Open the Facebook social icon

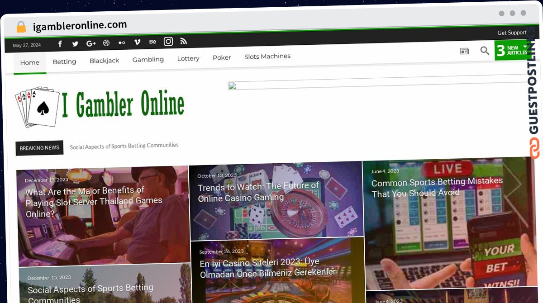coord(60,44)
